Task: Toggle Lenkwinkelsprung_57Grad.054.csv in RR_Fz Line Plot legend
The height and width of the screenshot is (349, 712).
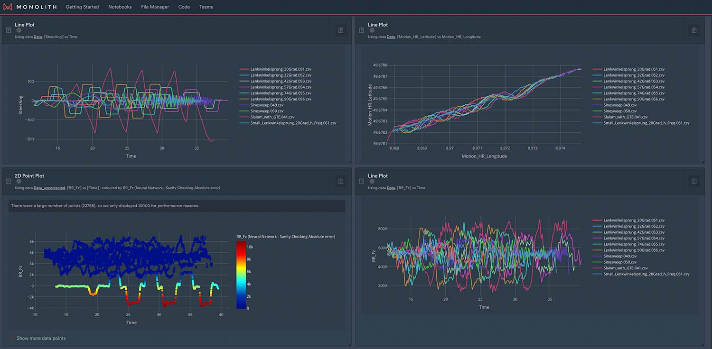Action: (x=628, y=238)
